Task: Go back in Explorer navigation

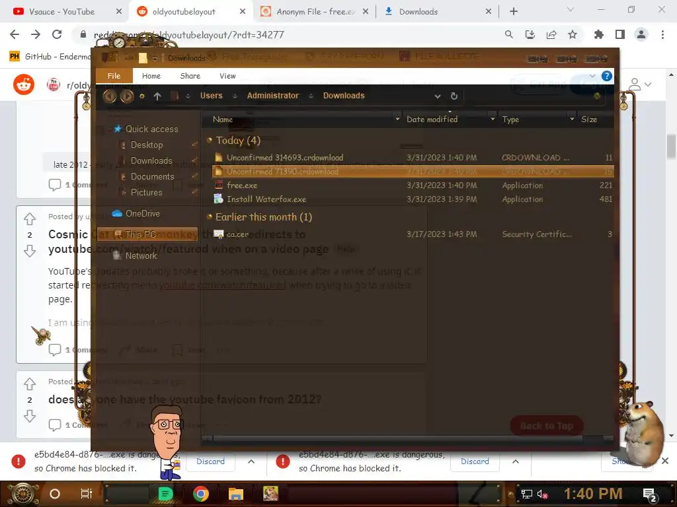Action: tap(109, 96)
